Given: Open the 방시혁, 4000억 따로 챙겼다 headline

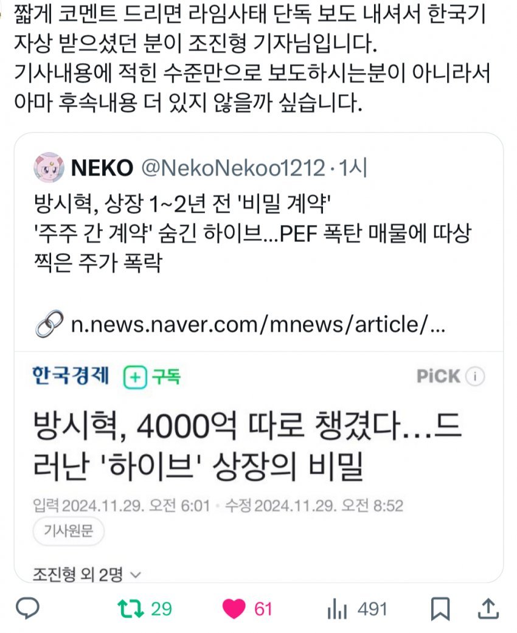Looking at the screenshot, I should click(x=247, y=446).
